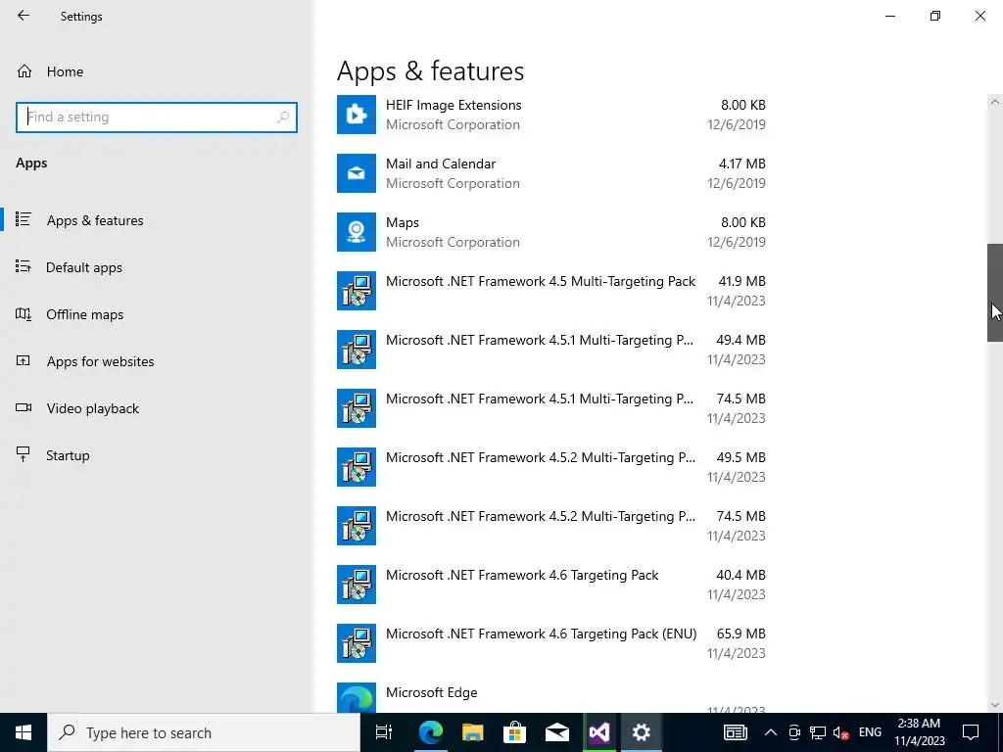This screenshot has width=1003, height=752.
Task: Click the HEIF Image Extensions app icon
Action: [357, 115]
